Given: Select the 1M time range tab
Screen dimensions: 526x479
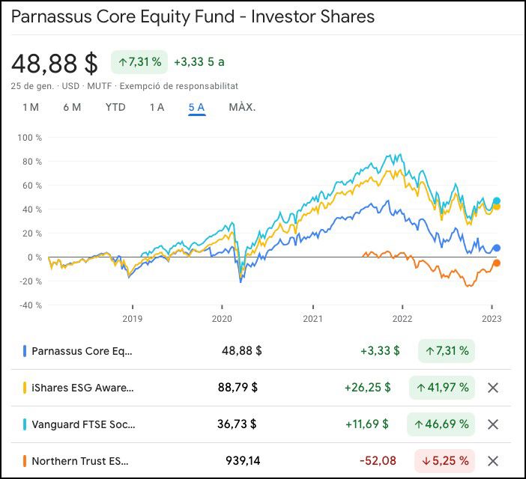Looking at the screenshot, I should coord(31,107).
